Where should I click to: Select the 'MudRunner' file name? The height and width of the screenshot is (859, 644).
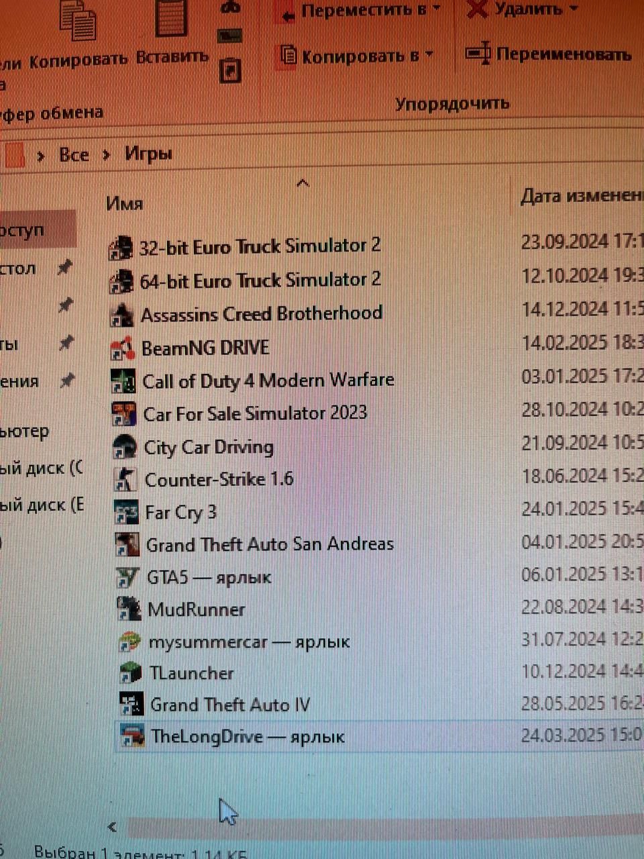(x=196, y=609)
